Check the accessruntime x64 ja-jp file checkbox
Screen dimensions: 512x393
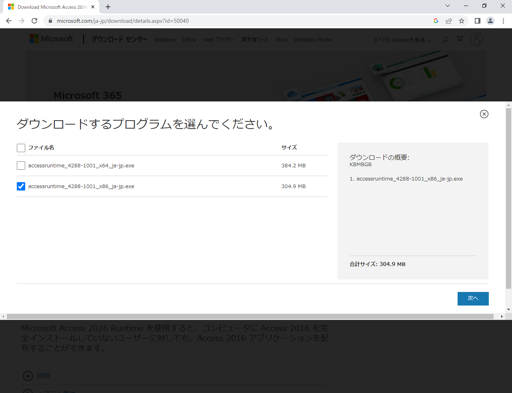[x=21, y=165]
